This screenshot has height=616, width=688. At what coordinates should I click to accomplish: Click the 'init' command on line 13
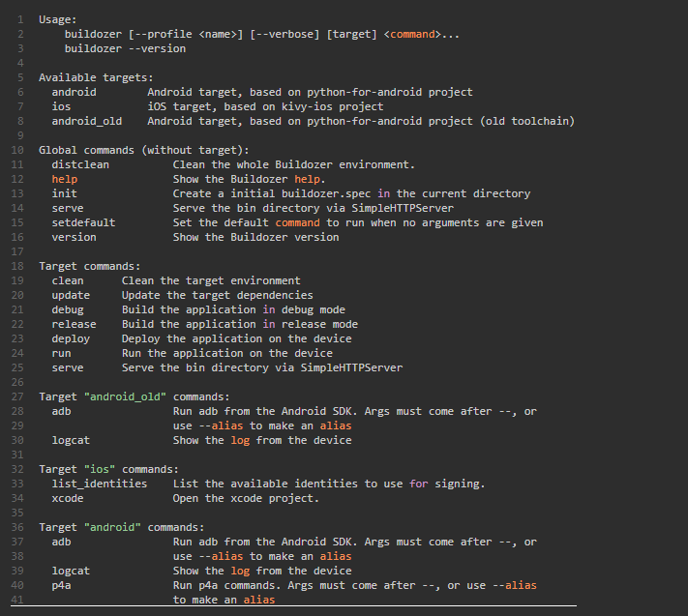click(64, 193)
